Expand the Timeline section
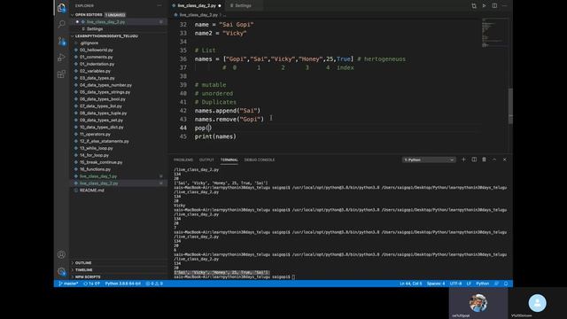The width and height of the screenshot is (567, 319). (83, 269)
